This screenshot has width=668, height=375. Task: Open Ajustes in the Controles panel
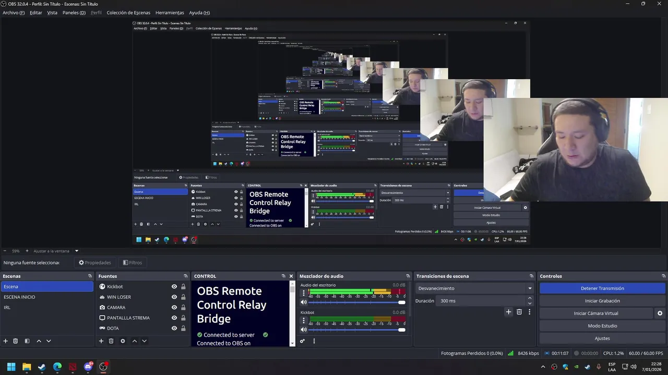[x=602, y=339]
